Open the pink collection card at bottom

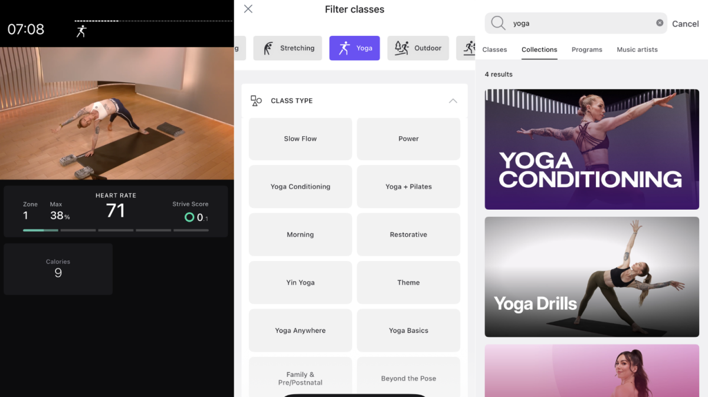(x=592, y=370)
